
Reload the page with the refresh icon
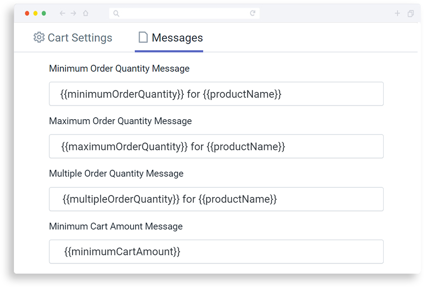252,13
